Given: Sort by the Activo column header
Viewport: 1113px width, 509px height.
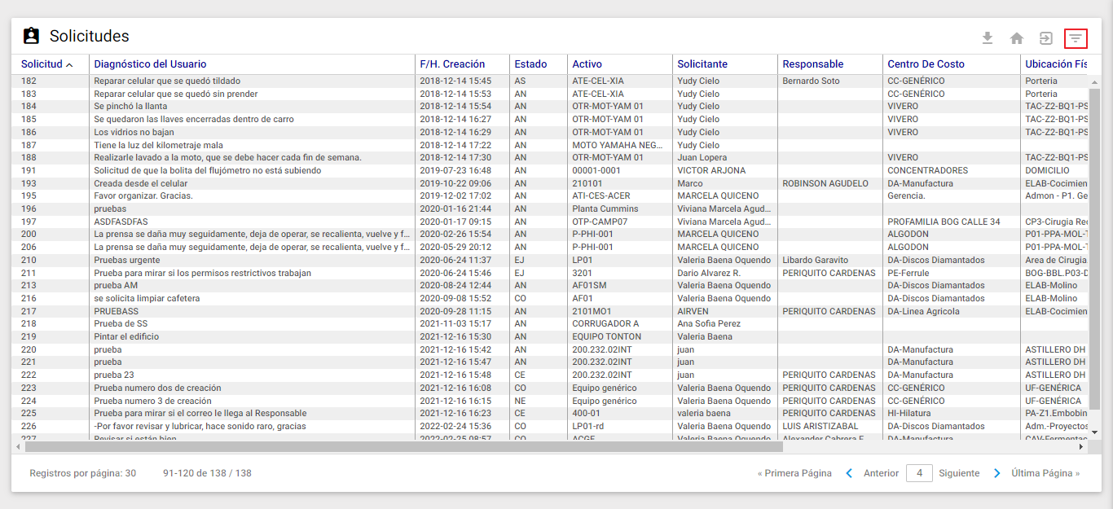Looking at the screenshot, I should [587, 64].
